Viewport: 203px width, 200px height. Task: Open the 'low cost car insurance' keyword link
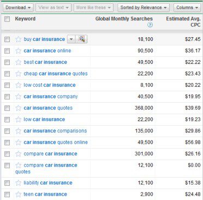coord(50,85)
